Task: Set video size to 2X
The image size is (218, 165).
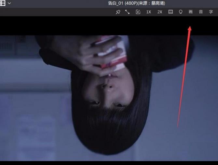Action: point(160,12)
